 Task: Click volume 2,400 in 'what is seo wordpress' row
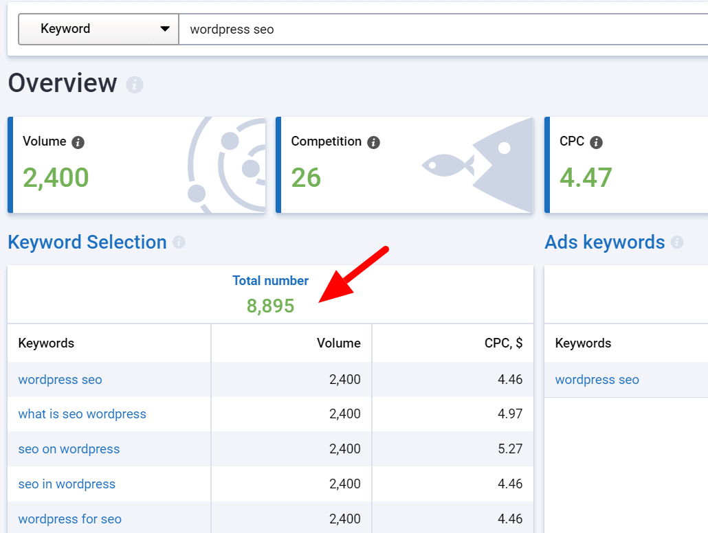click(x=345, y=414)
